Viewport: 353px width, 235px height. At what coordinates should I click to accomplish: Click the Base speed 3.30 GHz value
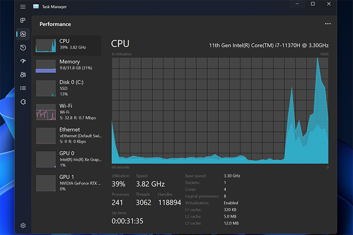click(x=232, y=176)
